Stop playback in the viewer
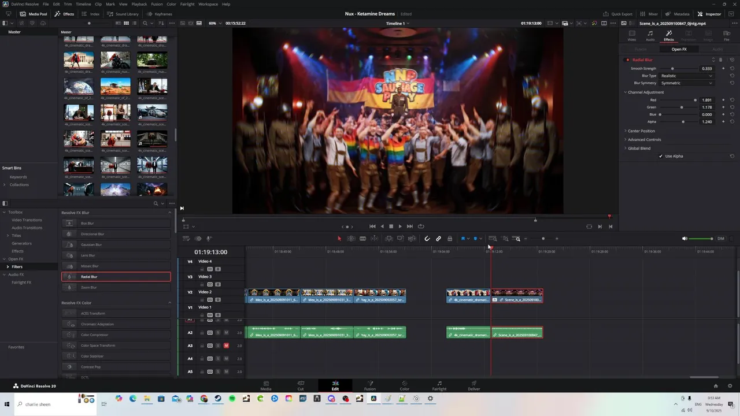740x416 pixels. point(391,226)
